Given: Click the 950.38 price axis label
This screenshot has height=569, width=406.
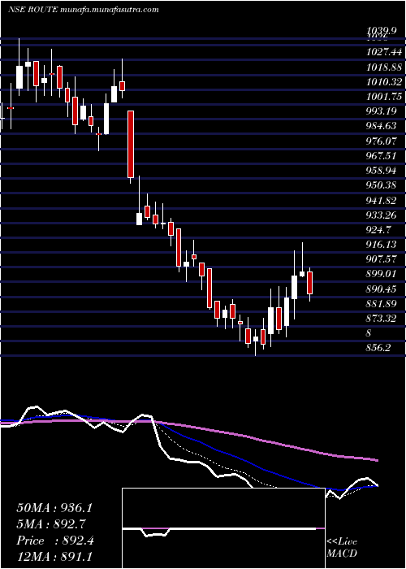Looking at the screenshot, I should click(x=382, y=185).
